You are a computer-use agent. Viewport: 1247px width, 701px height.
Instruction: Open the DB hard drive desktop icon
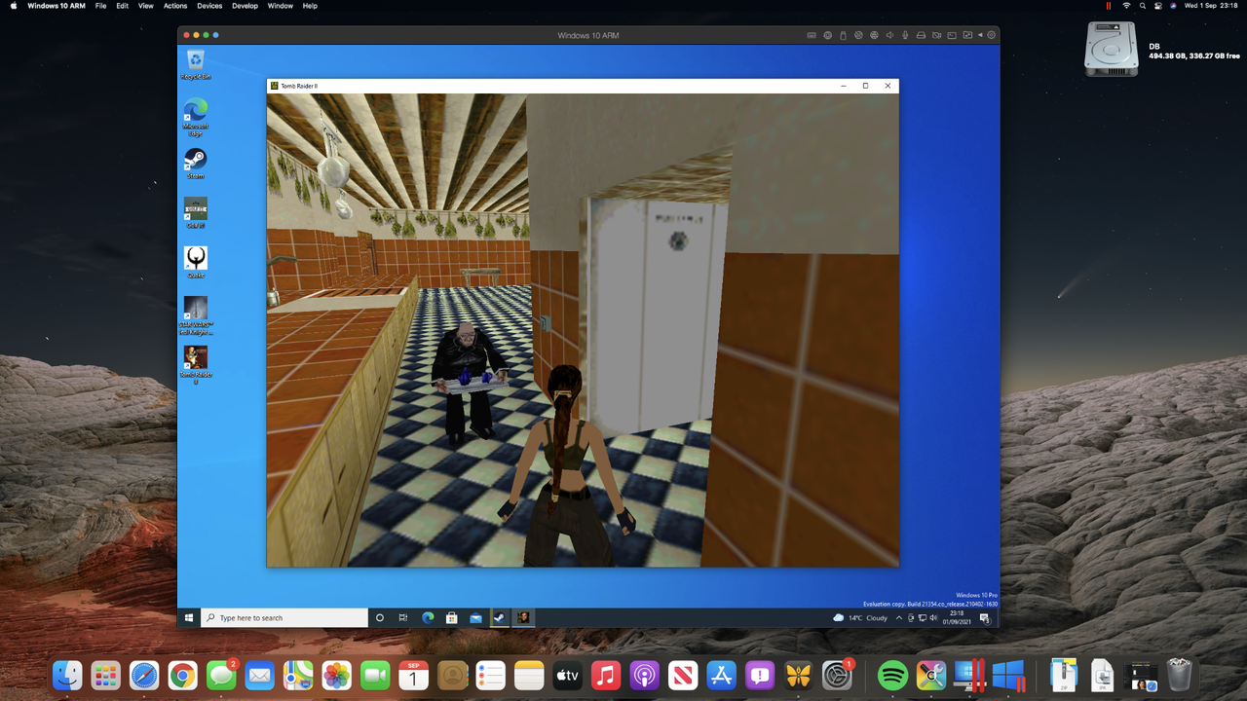1112,49
